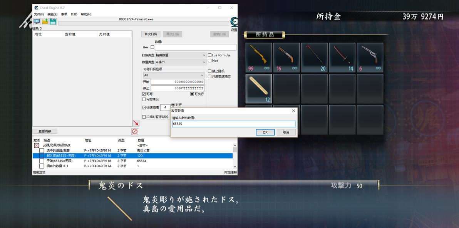
Task: Click the open folder icon in toolbar
Action: coord(45,21)
